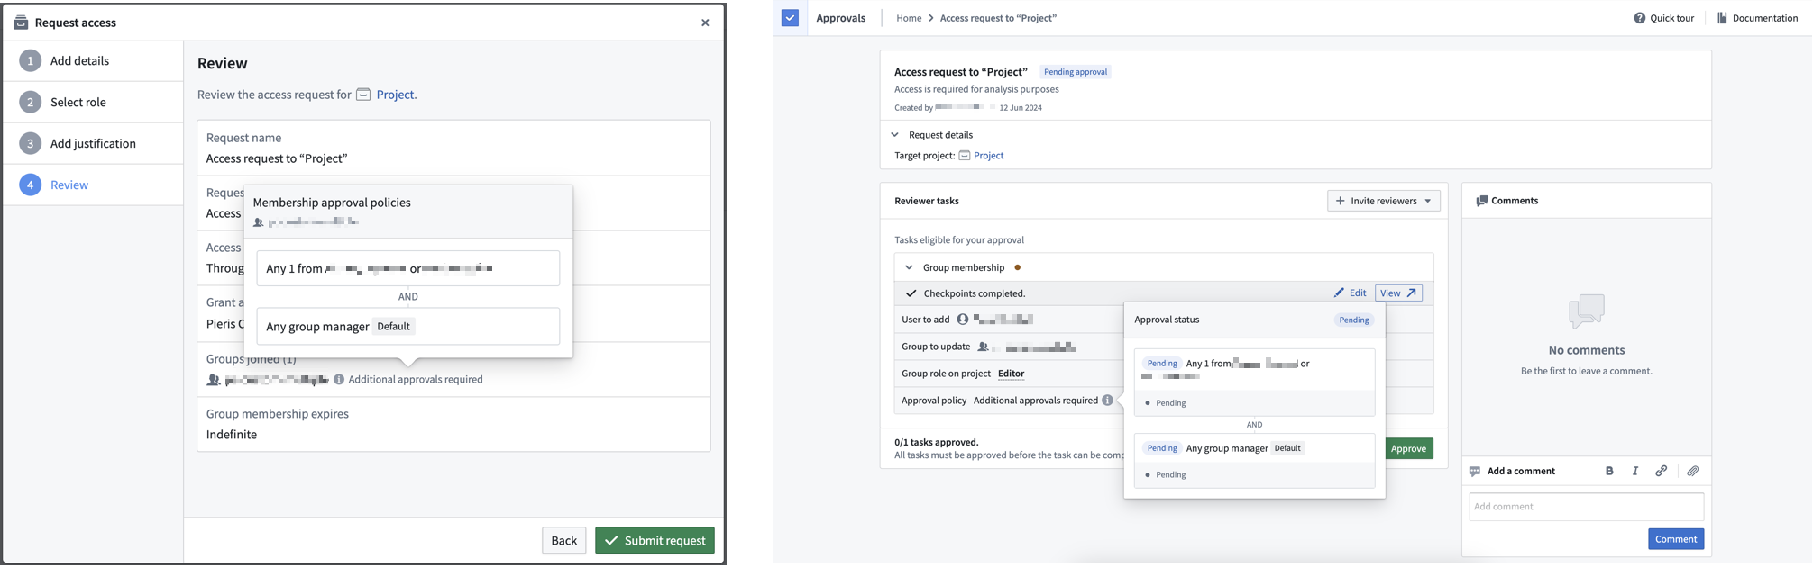This screenshot has height=568, width=1813.
Task: Open the Documentation link
Action: (1757, 18)
